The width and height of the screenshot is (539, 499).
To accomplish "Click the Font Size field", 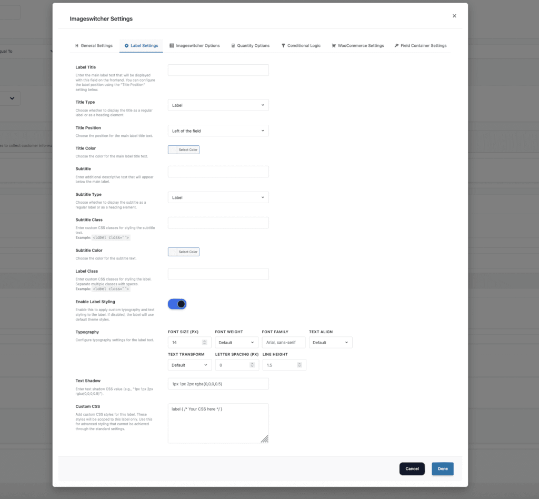I will tap(189, 342).
